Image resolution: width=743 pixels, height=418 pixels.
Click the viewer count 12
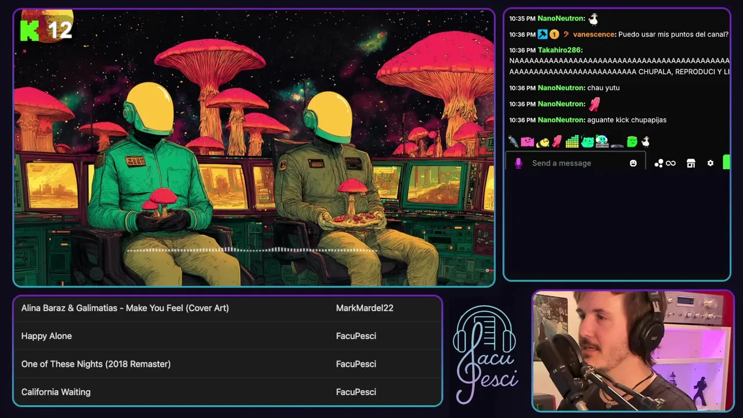(x=60, y=30)
